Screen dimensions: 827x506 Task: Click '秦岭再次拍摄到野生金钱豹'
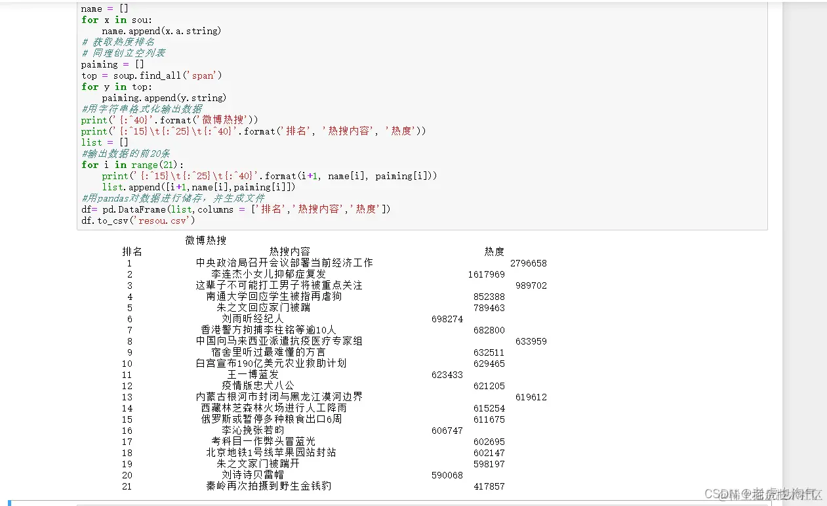pos(269,486)
